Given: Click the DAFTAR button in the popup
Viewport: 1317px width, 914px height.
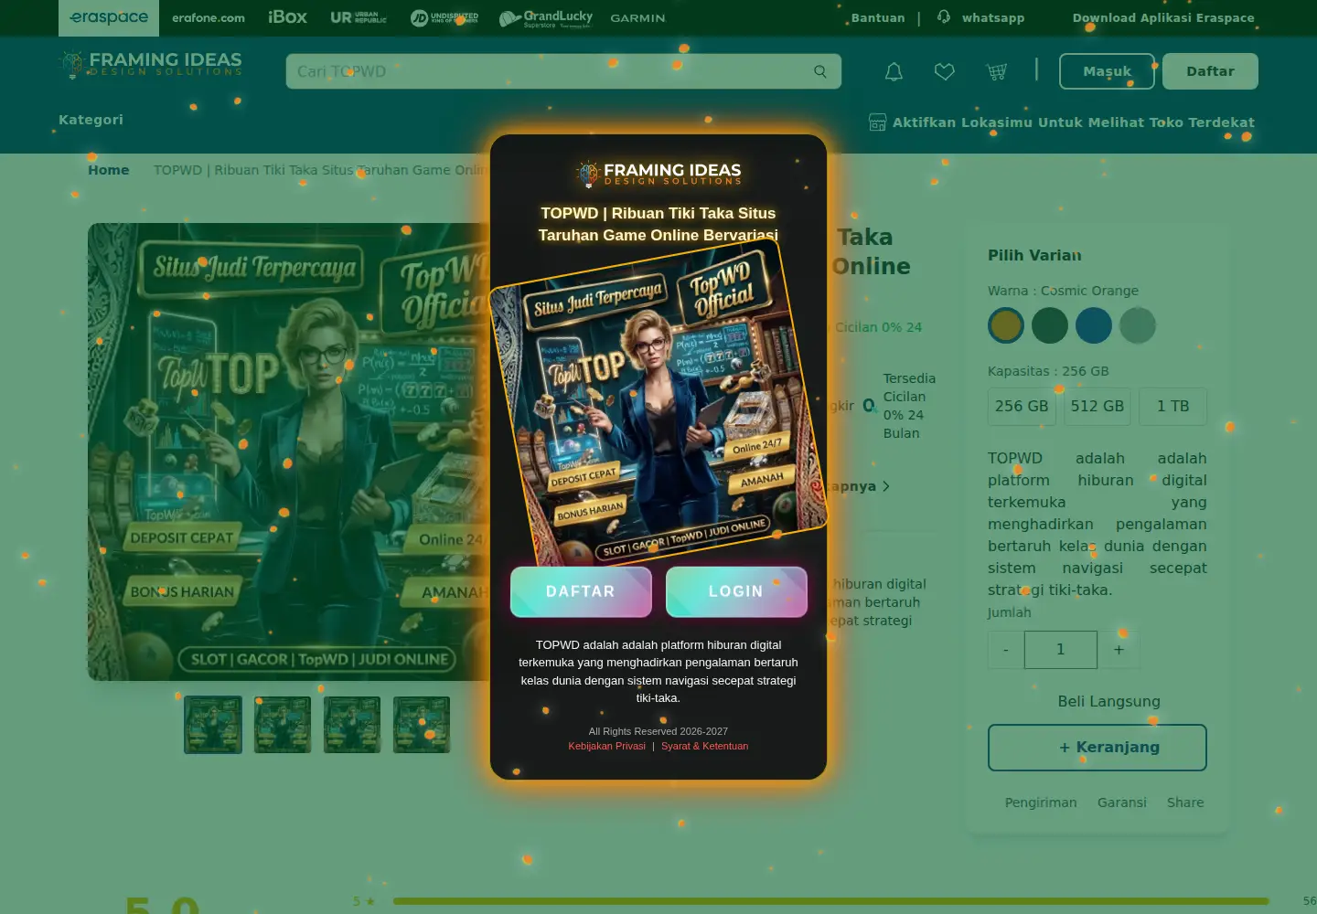Looking at the screenshot, I should [581, 591].
